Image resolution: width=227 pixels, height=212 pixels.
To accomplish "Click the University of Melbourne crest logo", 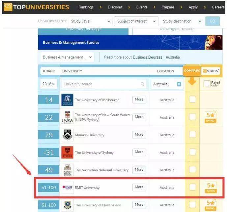I will click(67, 100).
